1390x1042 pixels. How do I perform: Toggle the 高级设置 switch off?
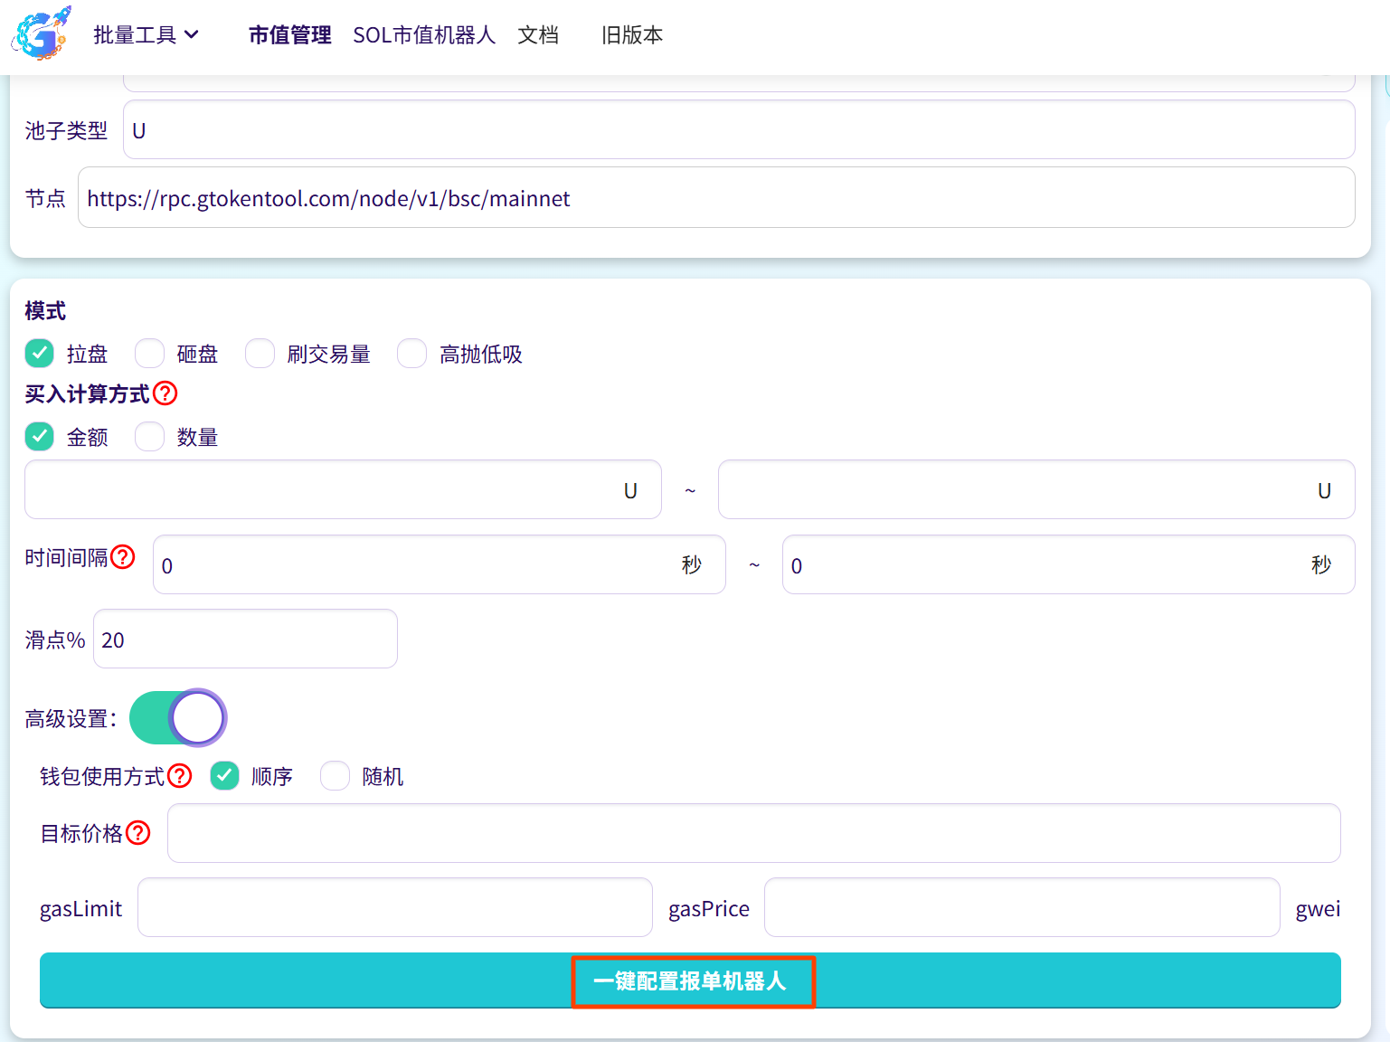[x=178, y=718]
